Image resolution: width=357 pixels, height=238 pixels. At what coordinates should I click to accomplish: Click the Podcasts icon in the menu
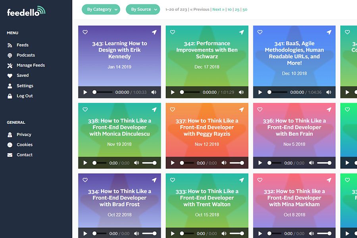tap(10, 56)
